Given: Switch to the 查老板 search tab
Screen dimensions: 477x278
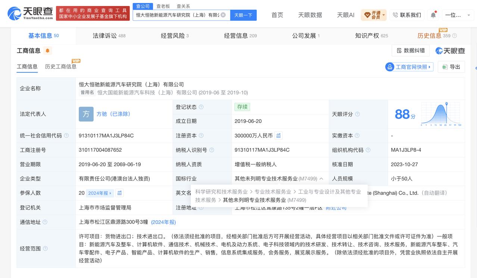Looking at the screenshot, I should (163, 6).
